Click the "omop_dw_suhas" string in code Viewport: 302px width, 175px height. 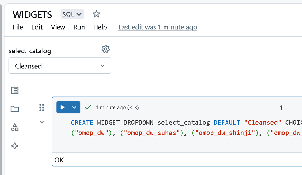pyautogui.click(x=154, y=133)
